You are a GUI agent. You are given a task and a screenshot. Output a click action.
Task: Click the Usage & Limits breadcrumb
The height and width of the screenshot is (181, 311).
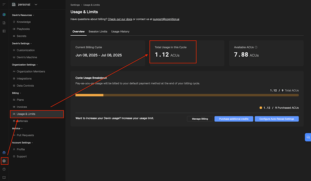[91, 5]
